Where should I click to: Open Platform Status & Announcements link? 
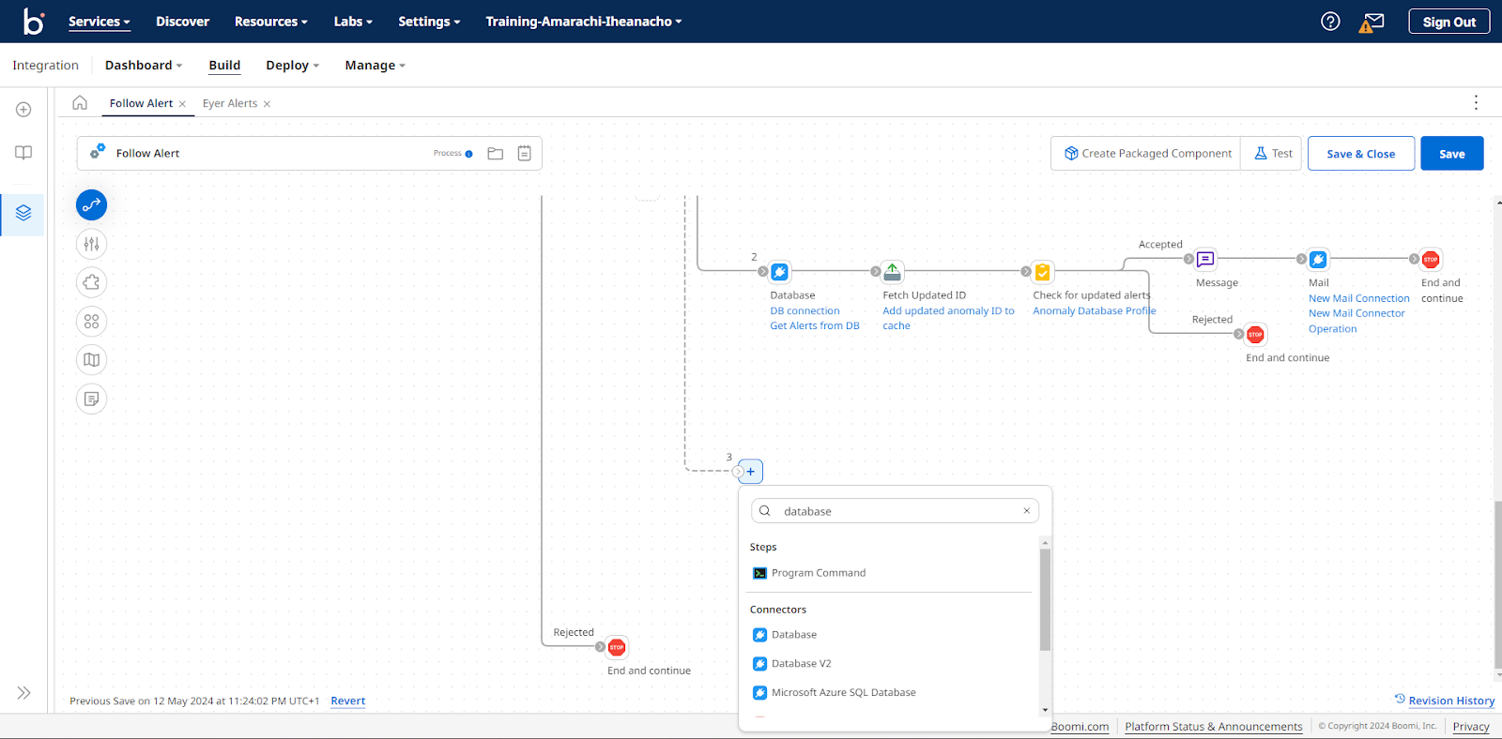(1213, 727)
